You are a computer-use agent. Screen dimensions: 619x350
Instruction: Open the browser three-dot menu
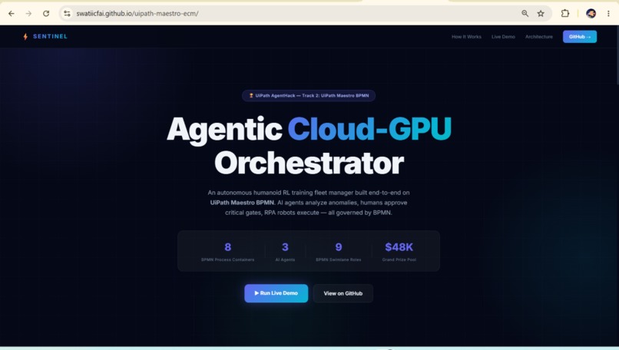[608, 13]
